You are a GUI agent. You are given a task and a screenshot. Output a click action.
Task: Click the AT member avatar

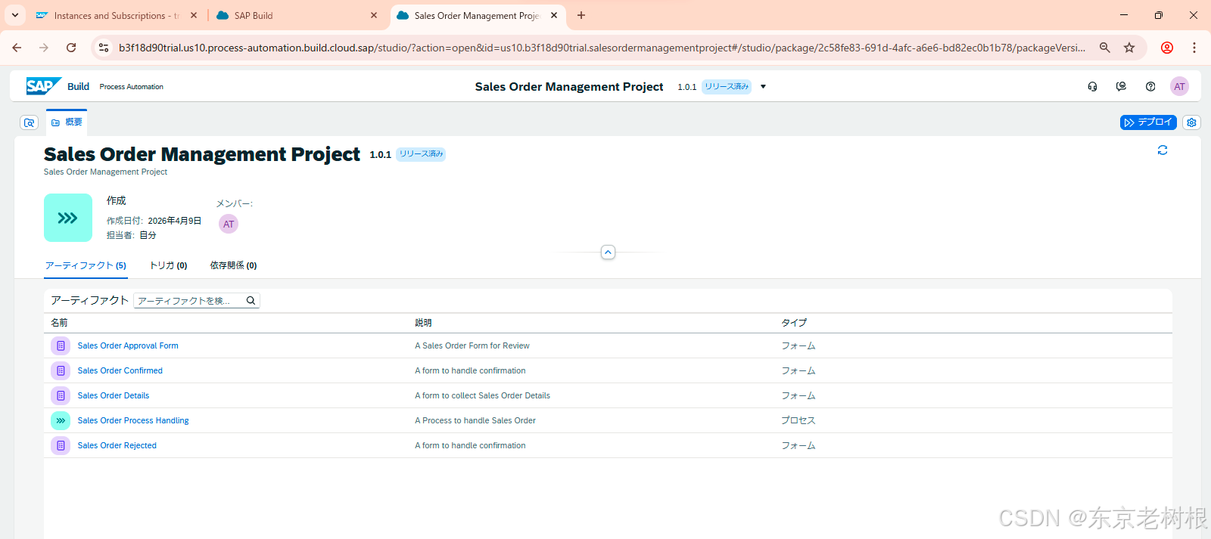coord(229,224)
